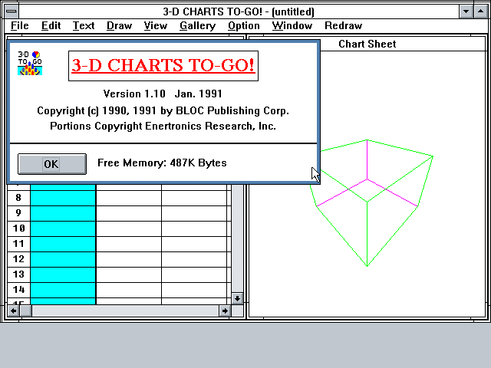
Task: Click the cyan cell in row 8
Action: pyautogui.click(x=63, y=198)
